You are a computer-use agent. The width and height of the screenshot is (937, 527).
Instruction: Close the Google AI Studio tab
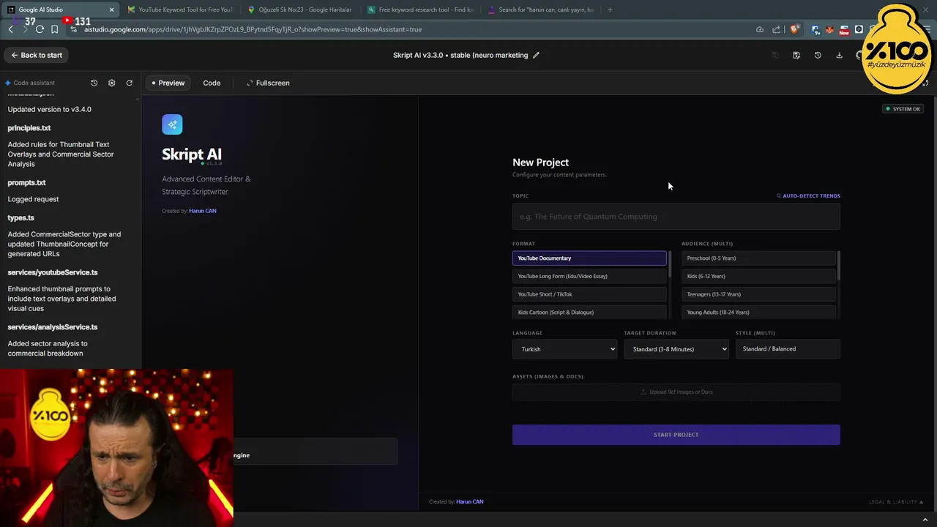[111, 10]
